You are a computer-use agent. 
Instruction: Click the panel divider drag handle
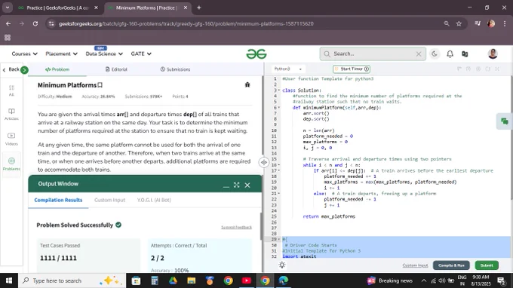(x=264, y=162)
